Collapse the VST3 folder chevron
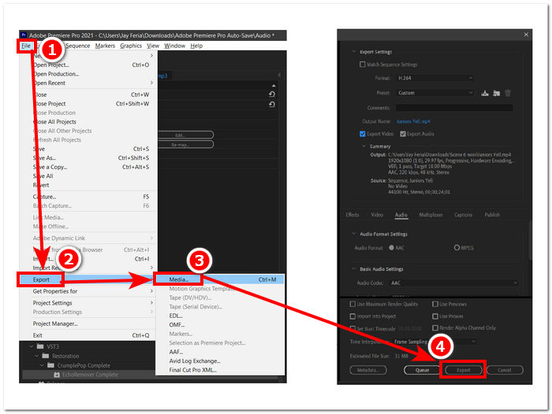552x414 pixels. 32,346
